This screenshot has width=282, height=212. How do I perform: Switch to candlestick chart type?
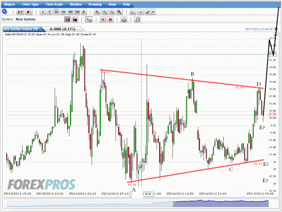pos(29,12)
